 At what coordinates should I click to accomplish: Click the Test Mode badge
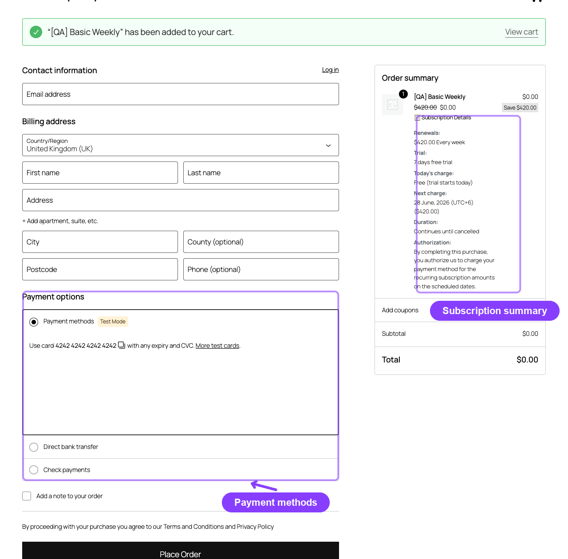pyautogui.click(x=113, y=322)
